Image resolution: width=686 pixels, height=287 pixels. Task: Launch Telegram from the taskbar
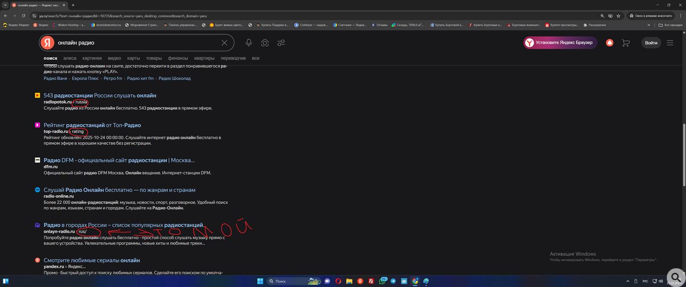tap(393, 281)
